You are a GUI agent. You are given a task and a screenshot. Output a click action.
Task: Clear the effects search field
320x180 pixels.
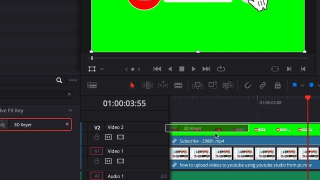(x=69, y=94)
